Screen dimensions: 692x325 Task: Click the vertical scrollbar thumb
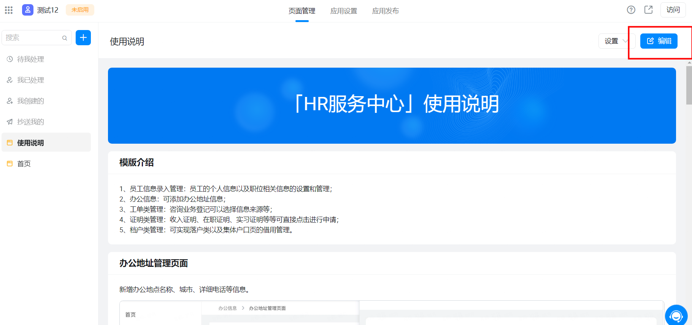[x=689, y=85]
